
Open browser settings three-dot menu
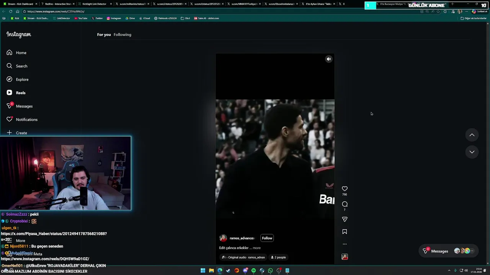[466, 11]
